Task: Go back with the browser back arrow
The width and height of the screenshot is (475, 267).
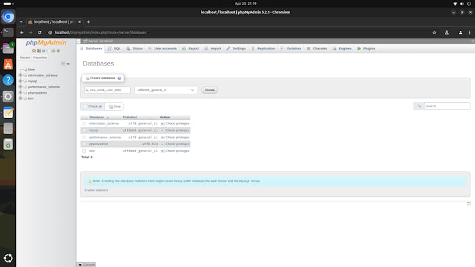Action: point(22,33)
